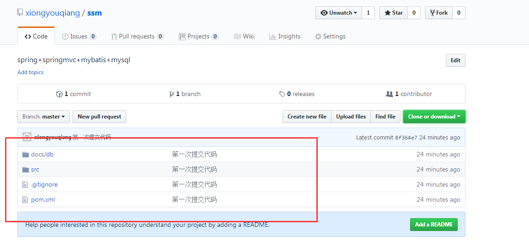Click the Add a README button
Image resolution: width=529 pixels, height=252 pixels.
pos(434,225)
